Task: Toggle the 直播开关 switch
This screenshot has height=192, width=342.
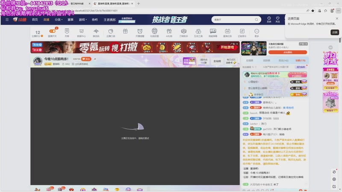Action: [x=52, y=31]
